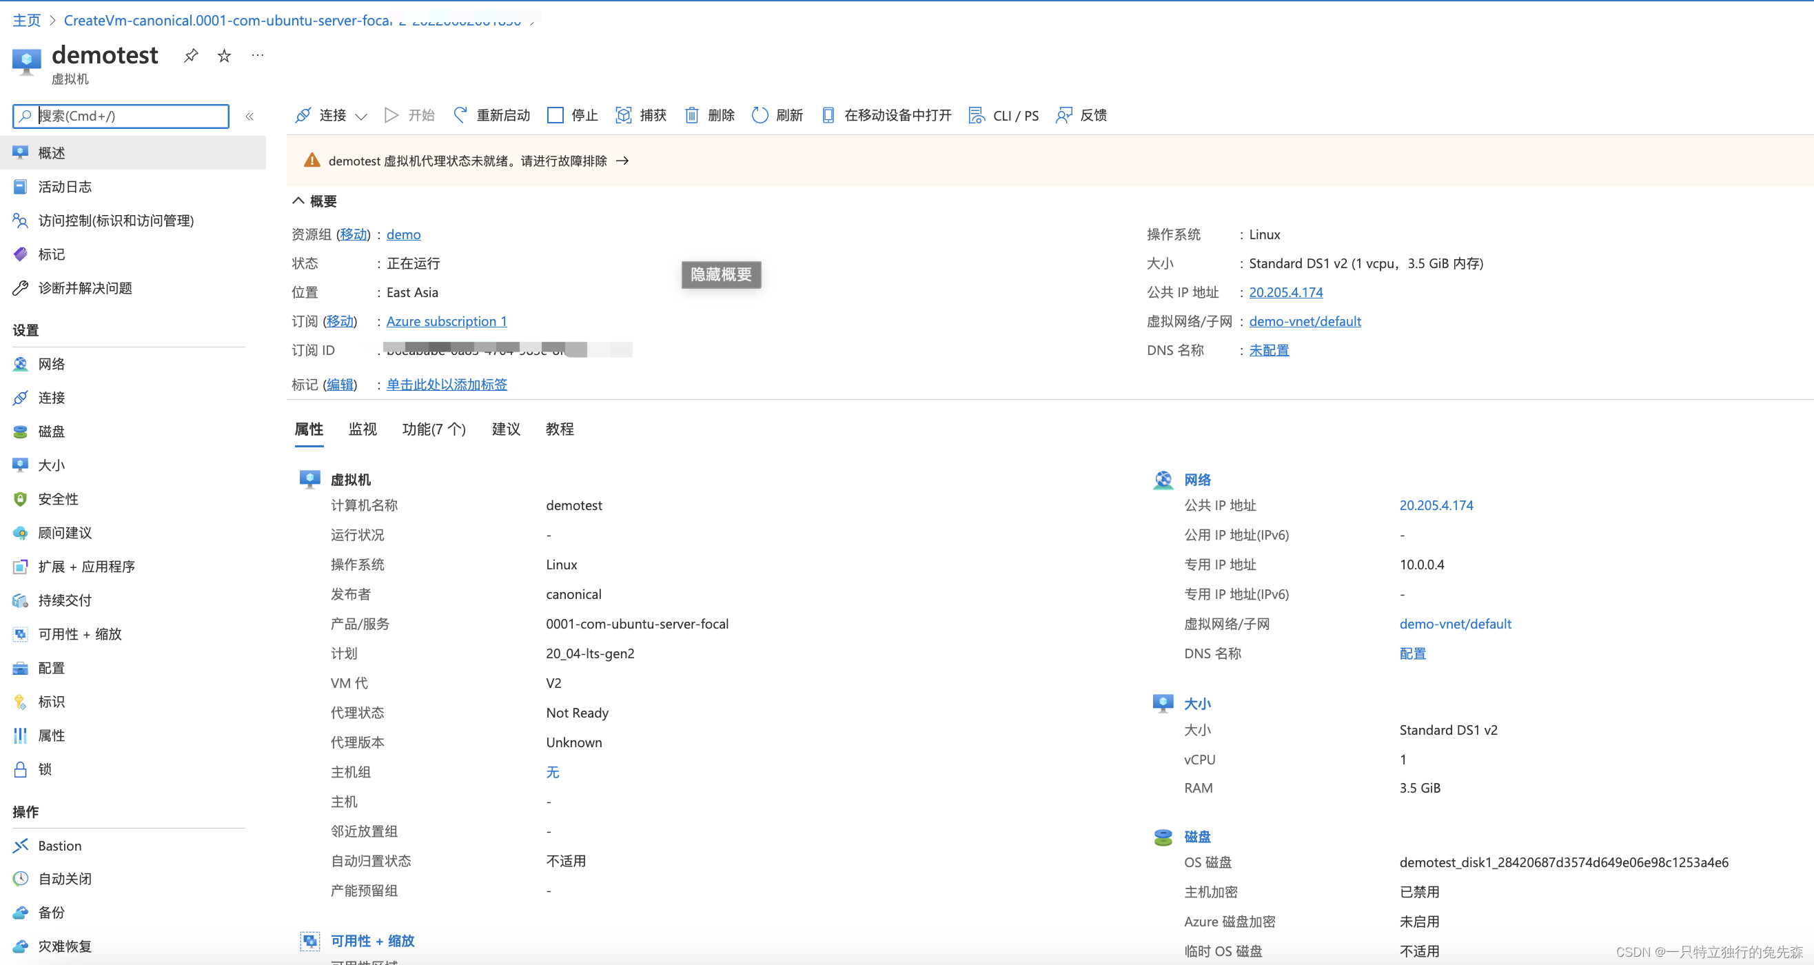Open the demo-vnet/default link in Essentials
This screenshot has width=1814, height=965.
coord(1304,321)
